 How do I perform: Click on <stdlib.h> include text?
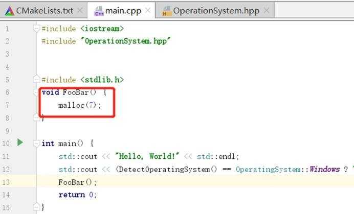pos(102,80)
